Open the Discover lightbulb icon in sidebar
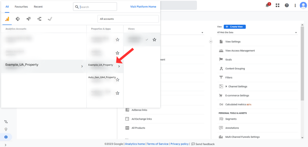 point(6,129)
